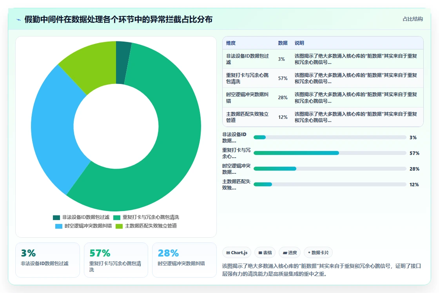The width and height of the screenshot is (439, 293).
Task: Click the 主数据匹配失败独 progress bar
Action: (330, 185)
